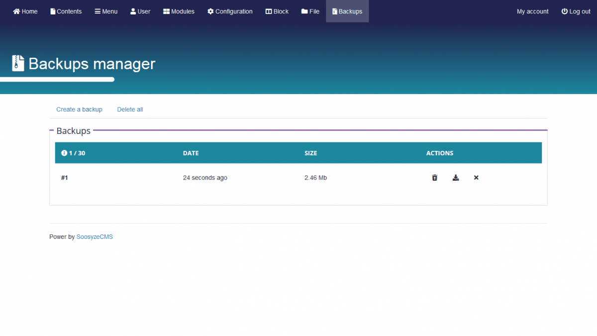Click the info icon beside 1 / 30

[64, 153]
